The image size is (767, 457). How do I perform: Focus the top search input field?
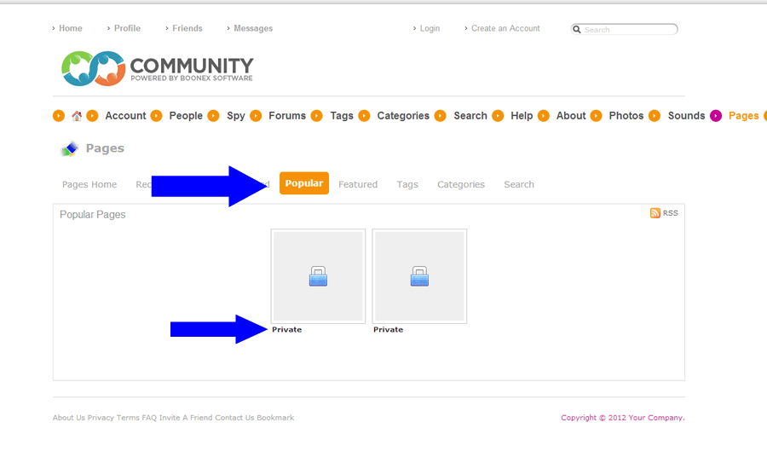coord(624,29)
